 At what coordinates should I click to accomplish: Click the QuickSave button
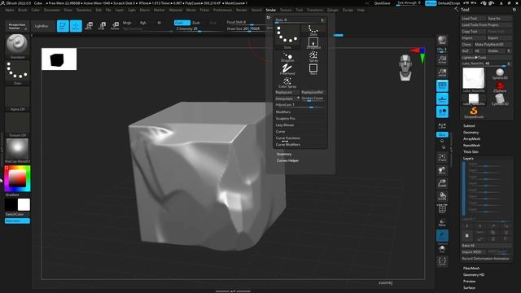click(x=383, y=3)
